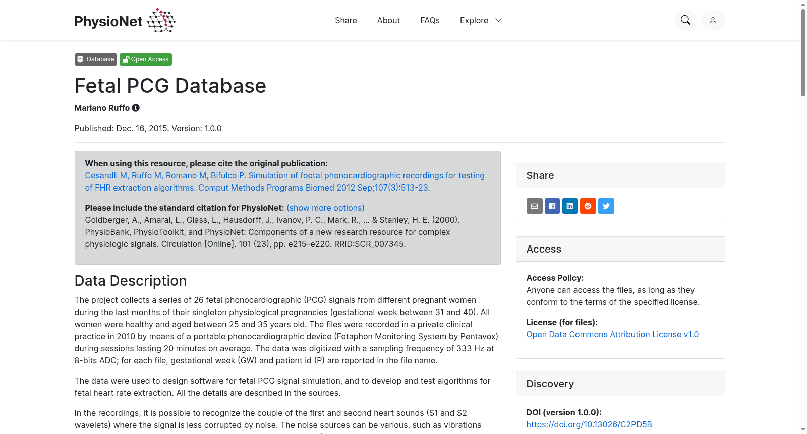Open the user account icon

tap(713, 20)
